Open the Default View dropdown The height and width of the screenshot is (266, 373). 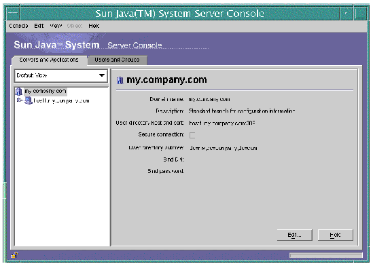click(61, 76)
